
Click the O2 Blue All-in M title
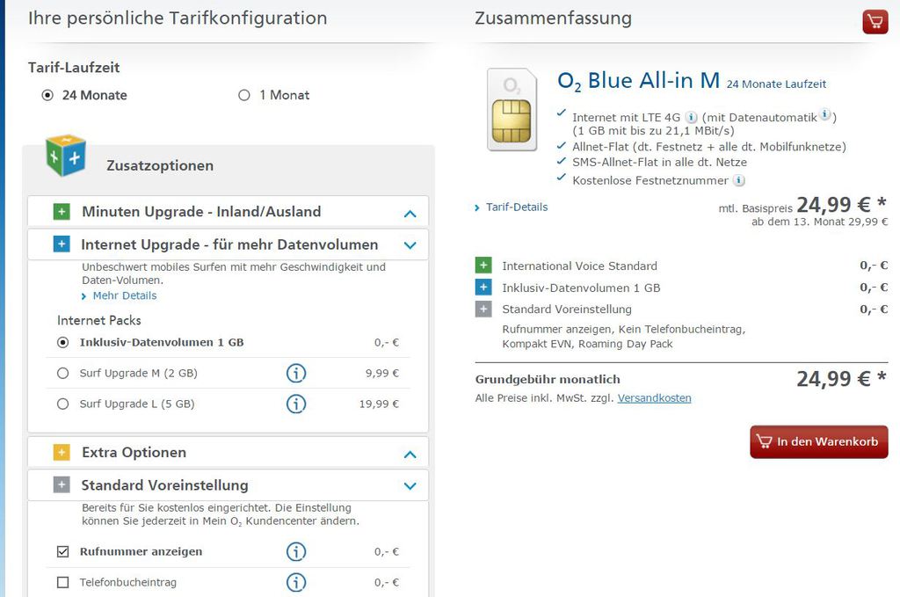pyautogui.click(x=638, y=81)
